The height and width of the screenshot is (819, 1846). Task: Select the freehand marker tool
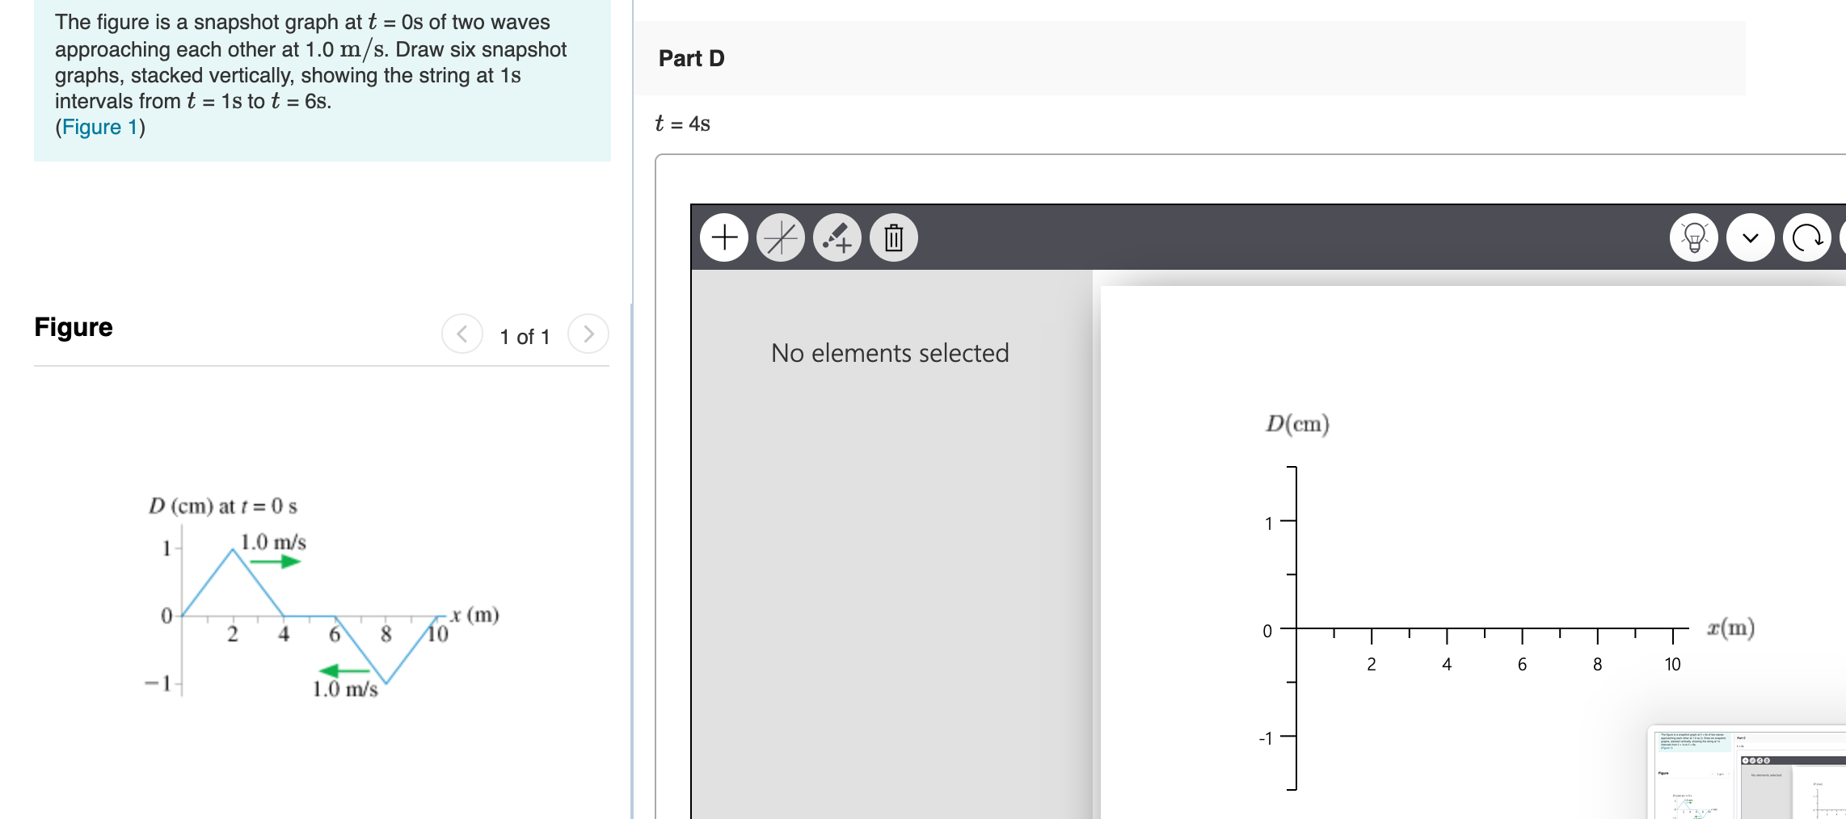click(x=837, y=237)
